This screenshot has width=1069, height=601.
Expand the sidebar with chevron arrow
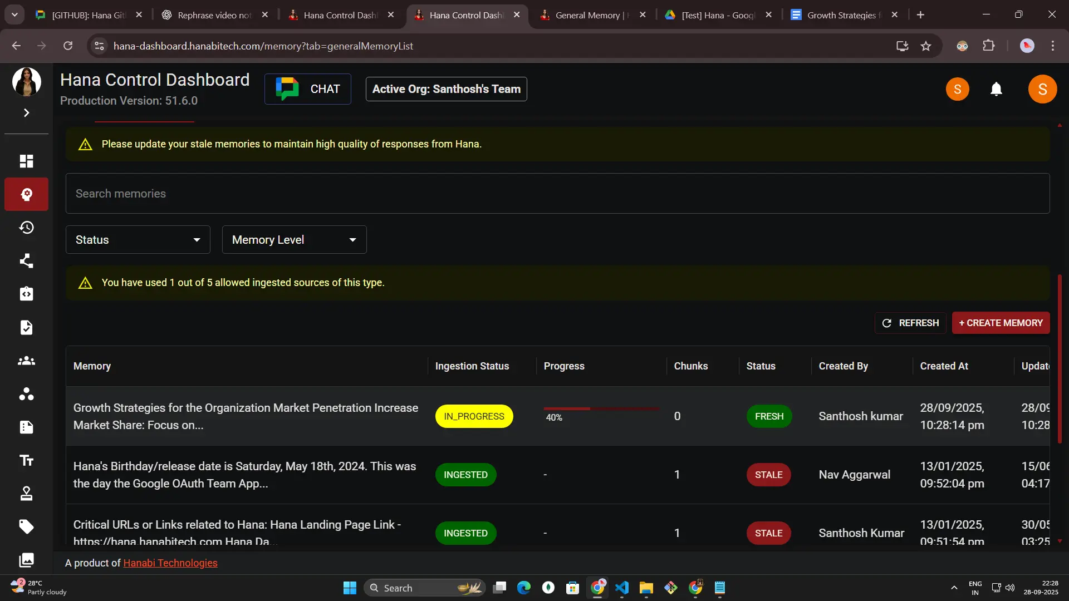coord(26,113)
